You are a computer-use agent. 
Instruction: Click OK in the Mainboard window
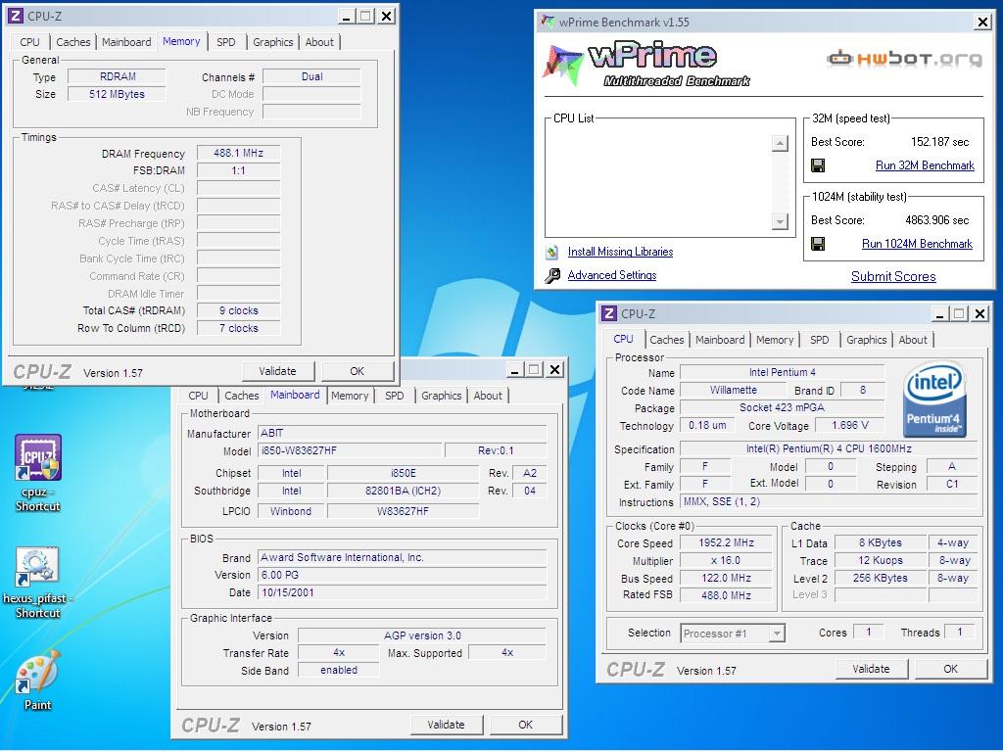[x=525, y=726]
